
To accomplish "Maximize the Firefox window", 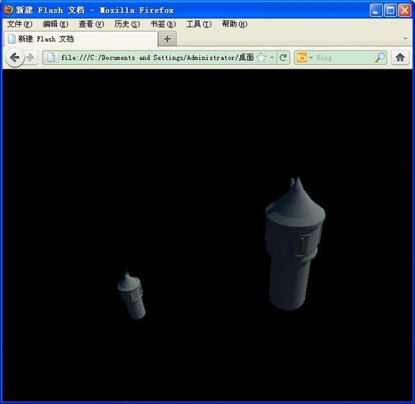I will [390, 10].
